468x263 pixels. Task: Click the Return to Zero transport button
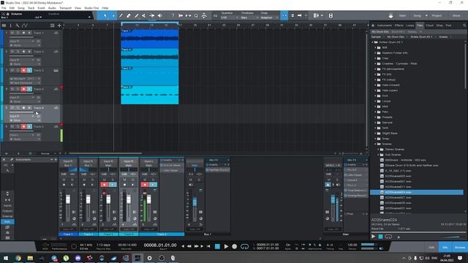[x=208, y=246]
